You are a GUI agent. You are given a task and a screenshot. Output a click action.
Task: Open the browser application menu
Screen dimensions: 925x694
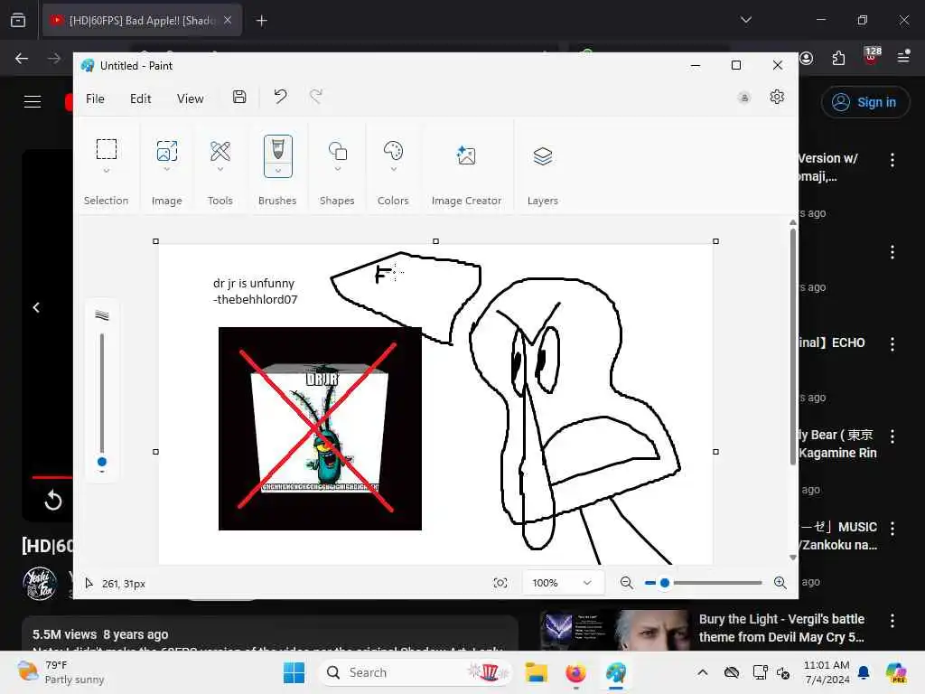(x=903, y=57)
